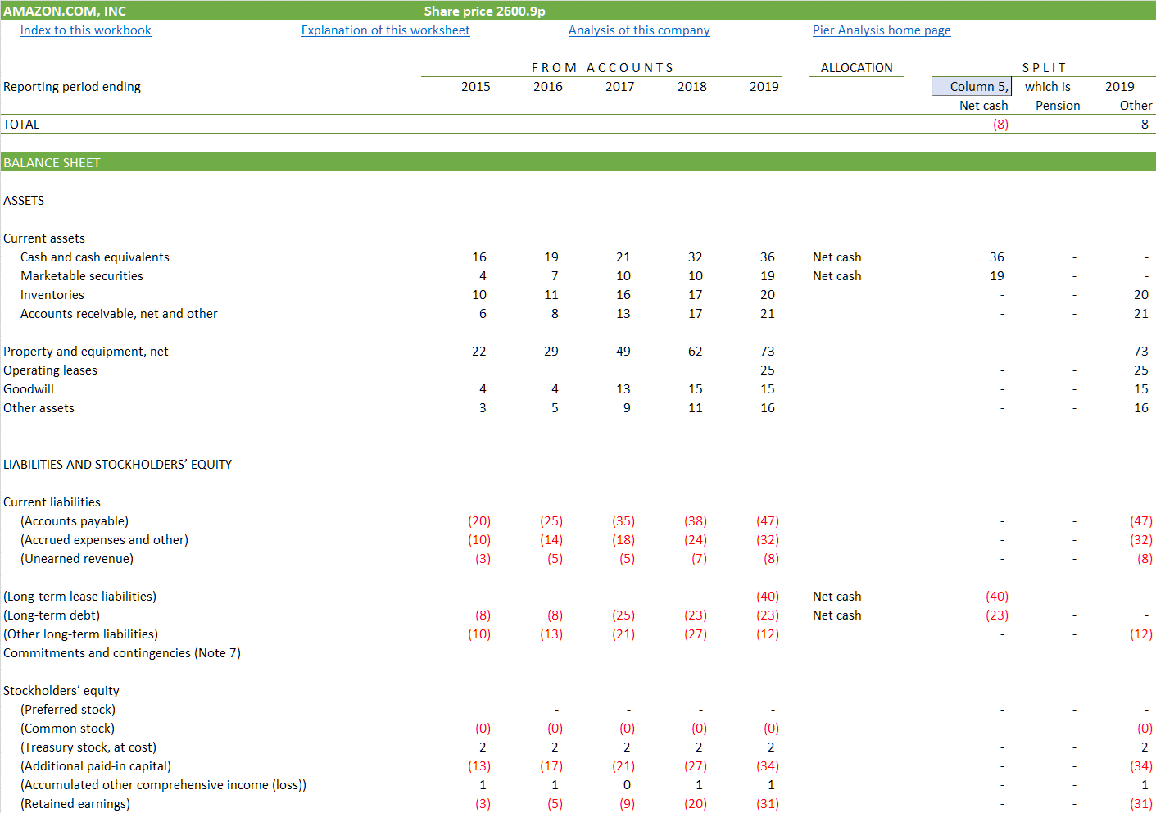Click 'Net cash' allocation for Long-term lease liabilities
Viewport: 1156px width, 813px height.
[x=836, y=597]
